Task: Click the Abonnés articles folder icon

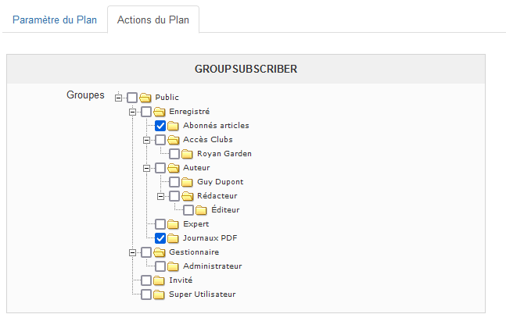Action: pos(174,126)
